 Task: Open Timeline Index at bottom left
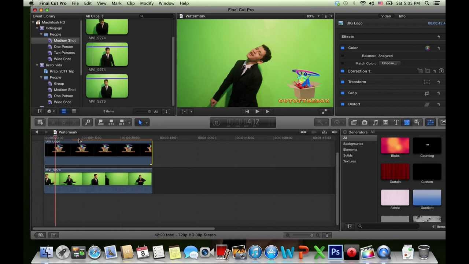(x=53, y=235)
